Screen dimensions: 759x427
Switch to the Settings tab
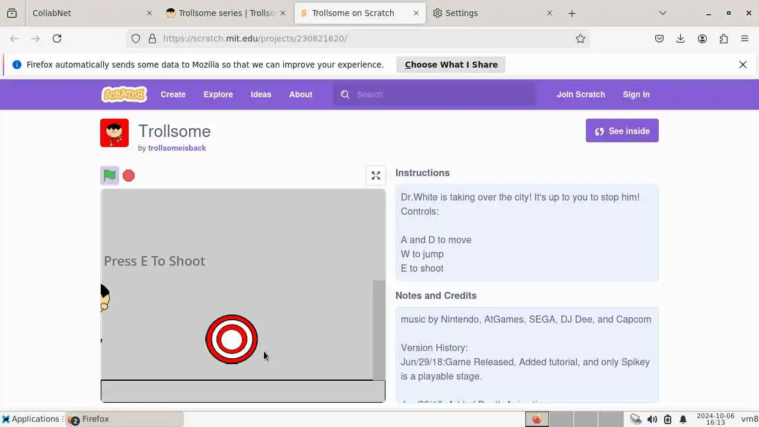(493, 13)
